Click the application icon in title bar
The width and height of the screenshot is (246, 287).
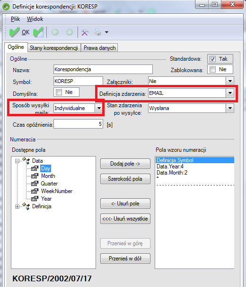(6, 7)
